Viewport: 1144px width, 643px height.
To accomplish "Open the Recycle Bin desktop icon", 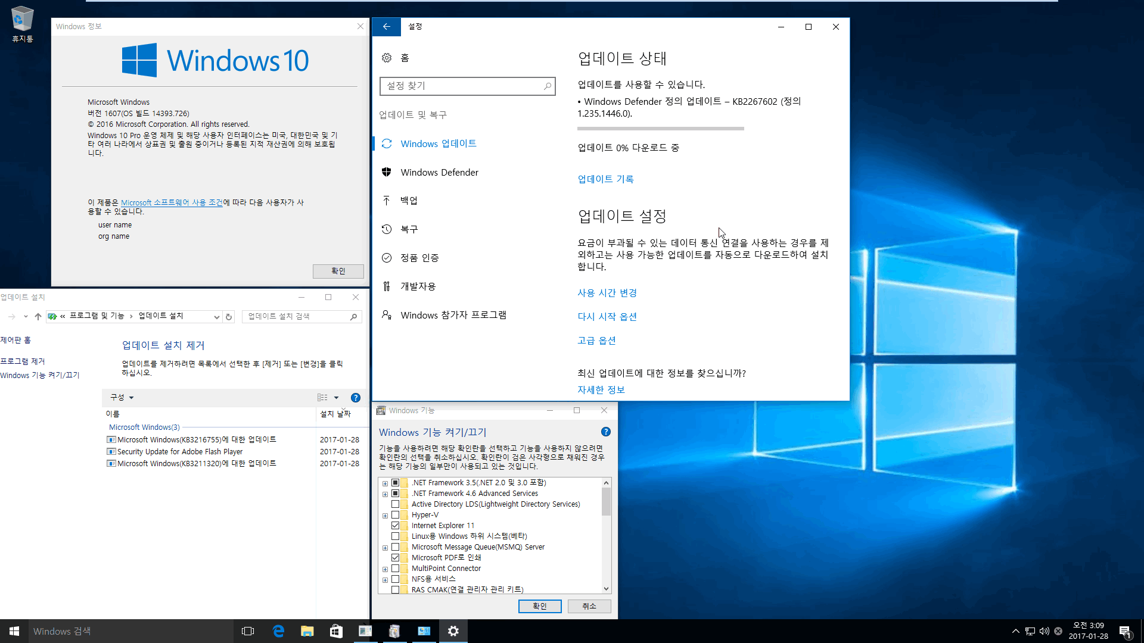I will click(22, 24).
